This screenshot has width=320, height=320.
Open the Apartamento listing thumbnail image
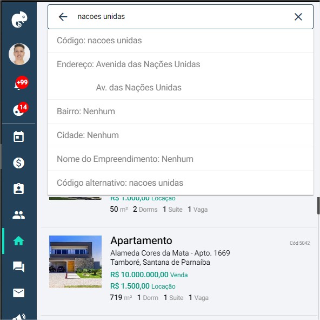[x=75, y=262]
